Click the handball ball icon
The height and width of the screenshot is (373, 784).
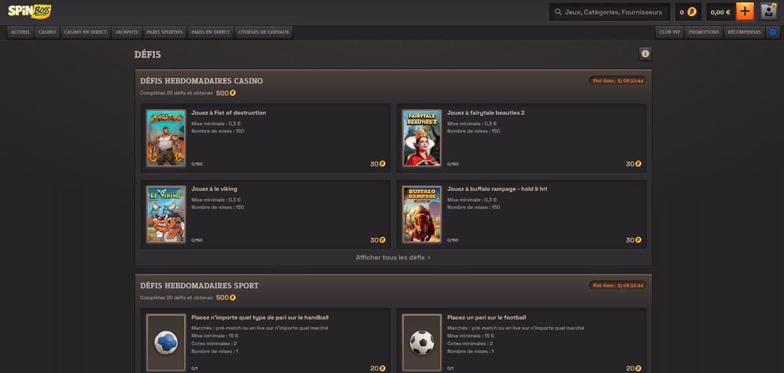coord(166,342)
